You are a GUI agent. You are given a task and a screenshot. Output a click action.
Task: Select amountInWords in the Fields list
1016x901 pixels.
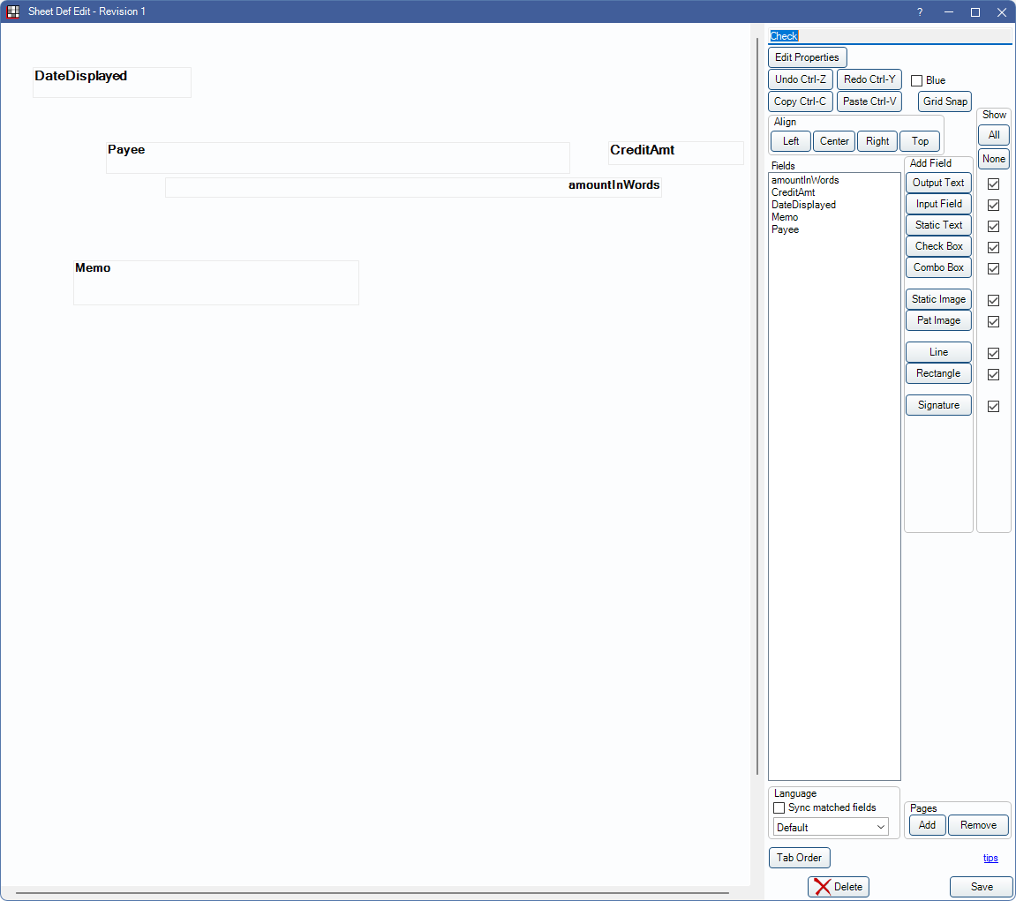[x=805, y=180]
